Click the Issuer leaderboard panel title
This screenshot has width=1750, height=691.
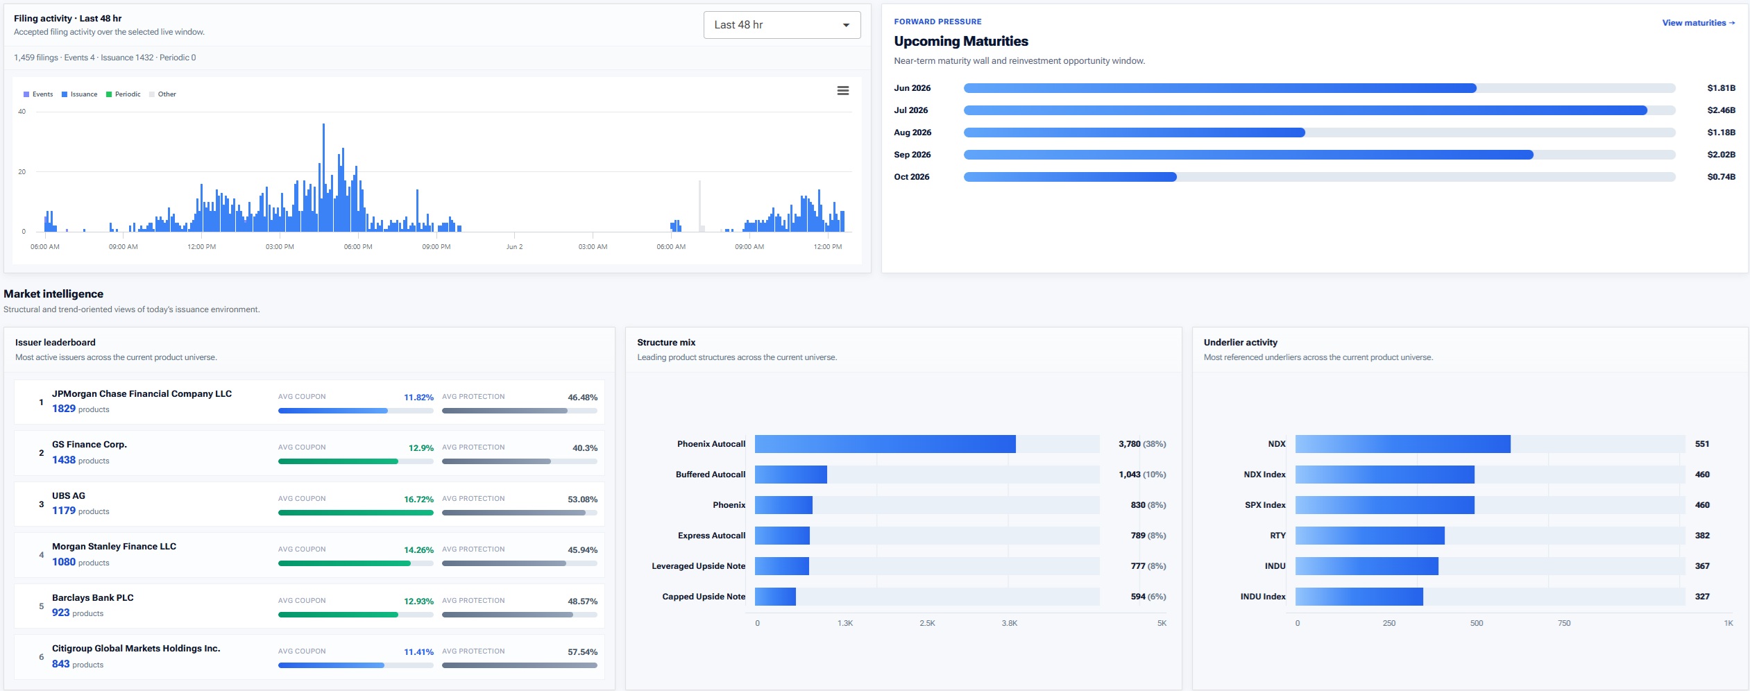coord(56,343)
